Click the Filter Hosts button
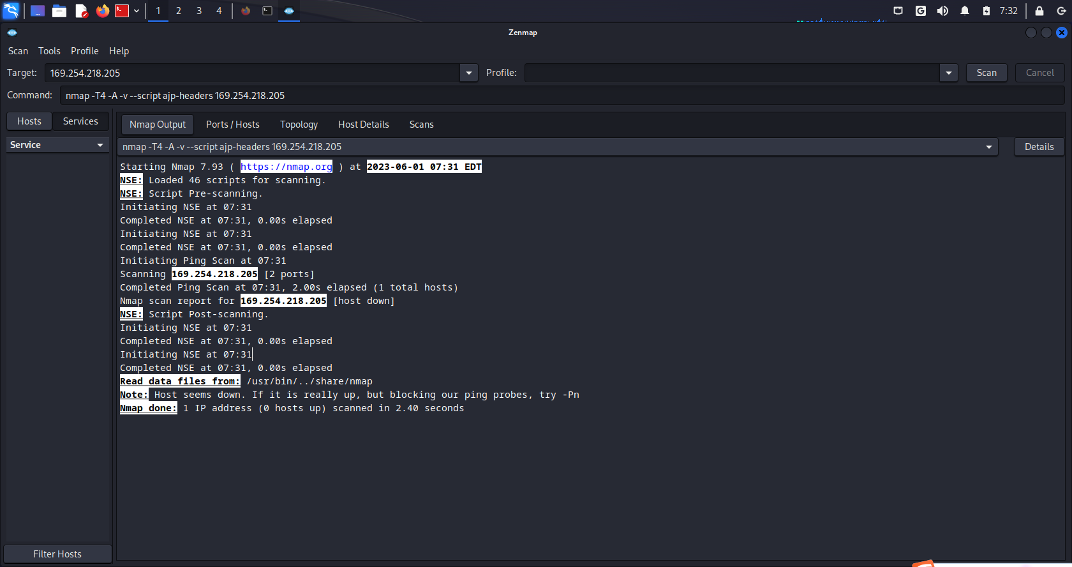Screen dimensions: 1072x567 [x=57, y=554]
